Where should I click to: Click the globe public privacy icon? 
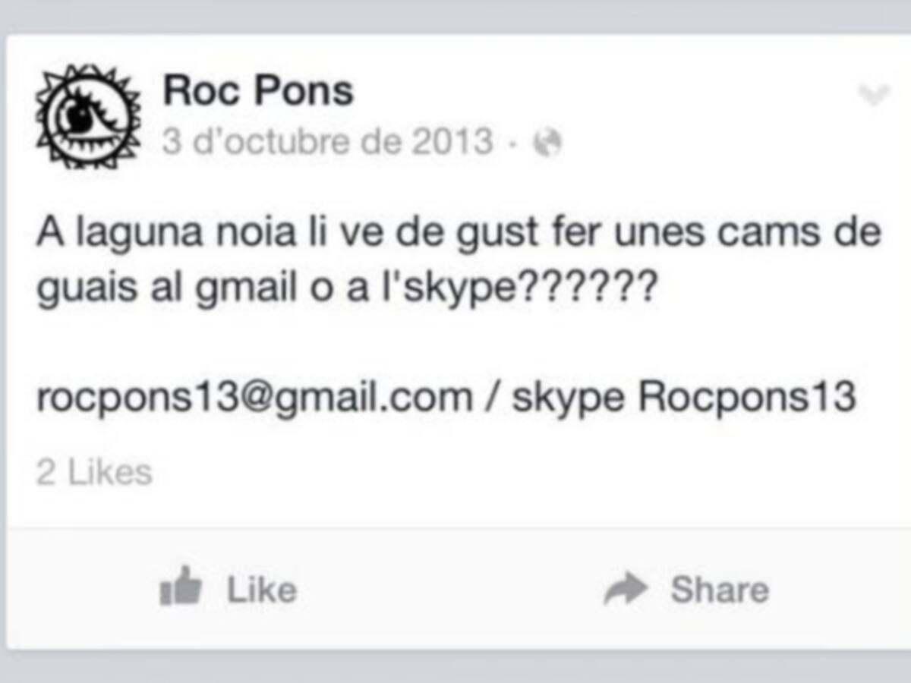tap(547, 143)
